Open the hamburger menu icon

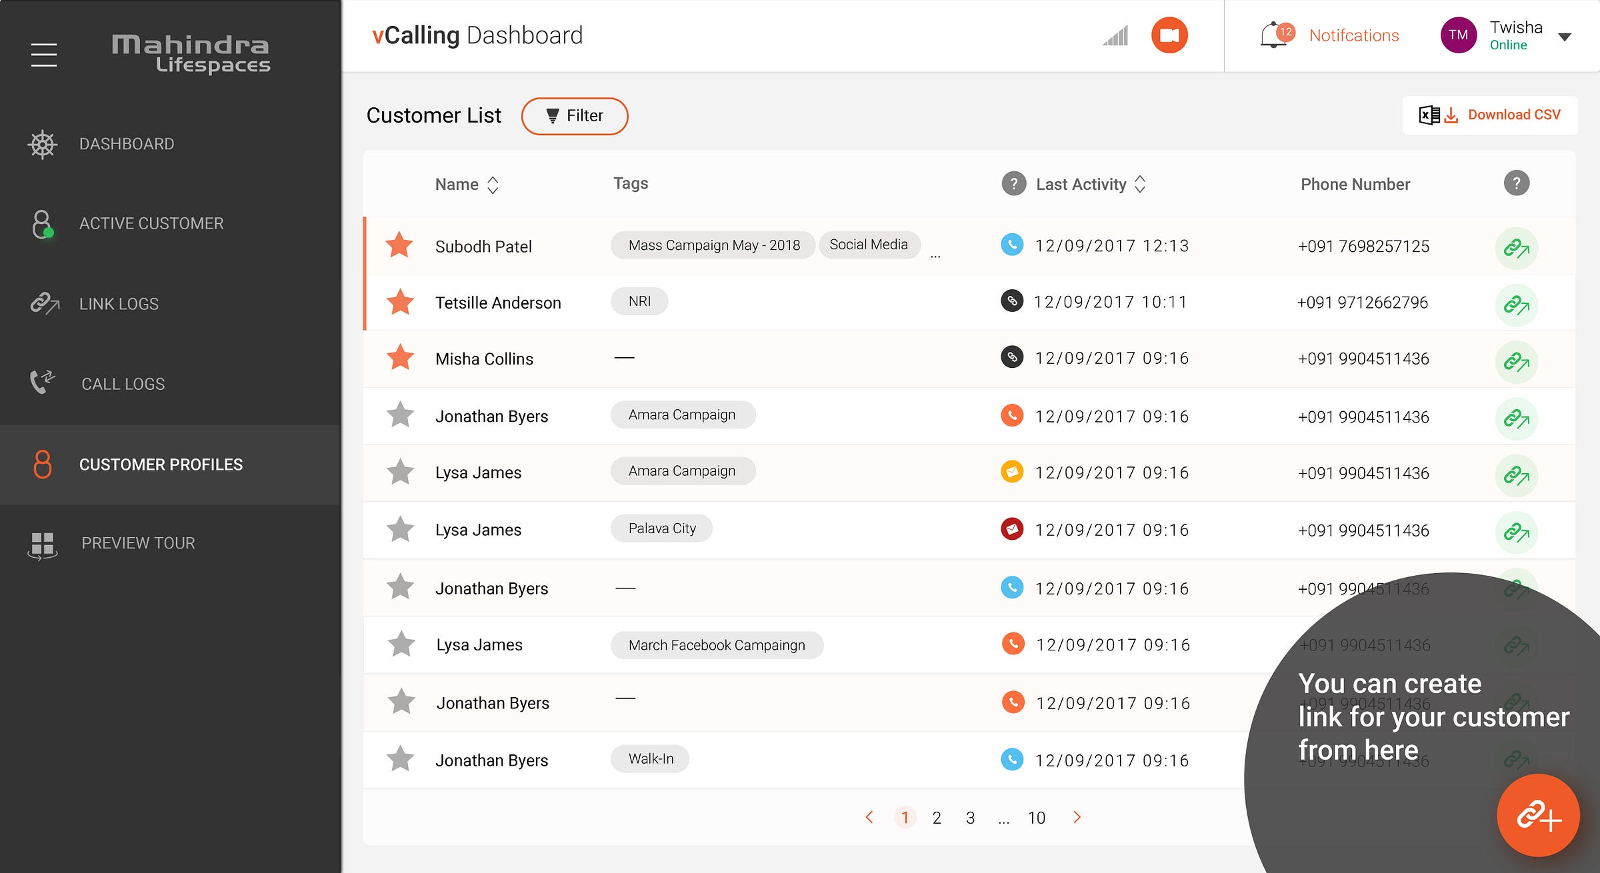44,55
